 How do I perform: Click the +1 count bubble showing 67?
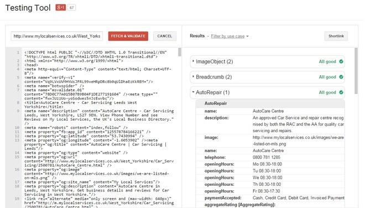pyautogui.click(x=72, y=8)
